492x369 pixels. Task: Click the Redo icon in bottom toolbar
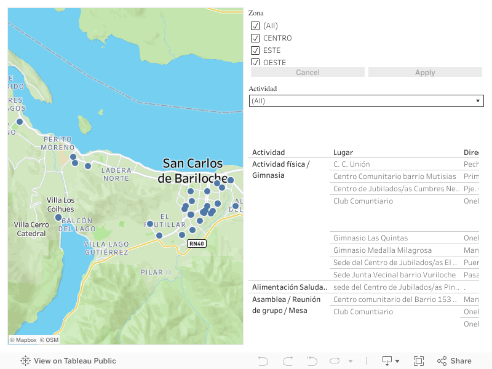coord(287,361)
